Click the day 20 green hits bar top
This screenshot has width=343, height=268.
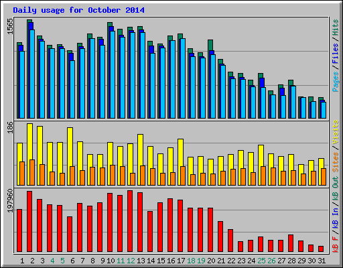point(210,46)
